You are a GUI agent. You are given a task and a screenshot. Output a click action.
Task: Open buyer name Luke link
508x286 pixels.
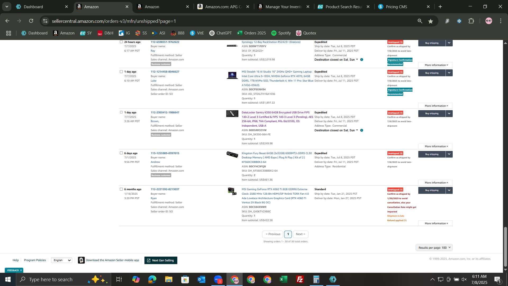(153, 81)
